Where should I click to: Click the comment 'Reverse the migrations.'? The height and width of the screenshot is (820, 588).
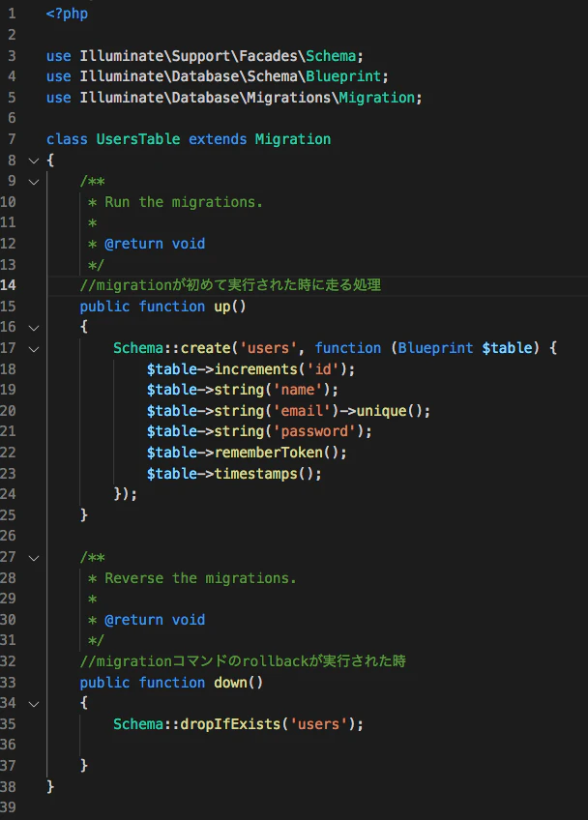[200, 578]
